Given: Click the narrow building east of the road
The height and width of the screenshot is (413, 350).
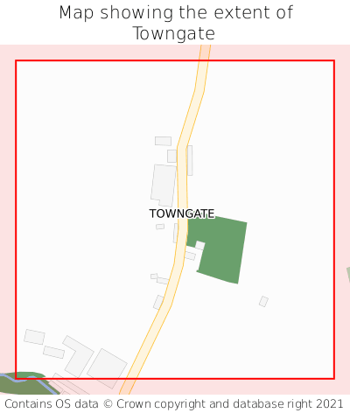Looking at the screenshot, I should point(190,160).
